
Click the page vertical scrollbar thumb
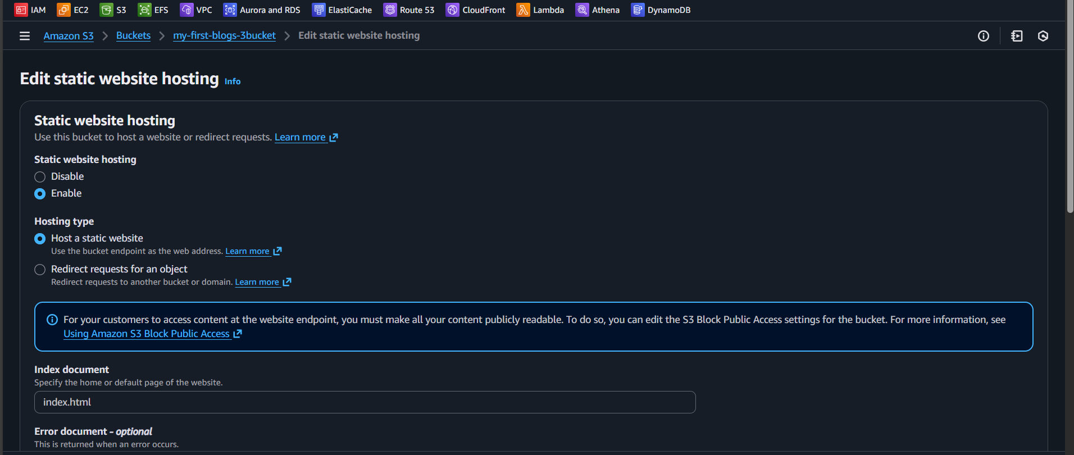tap(1070, 107)
